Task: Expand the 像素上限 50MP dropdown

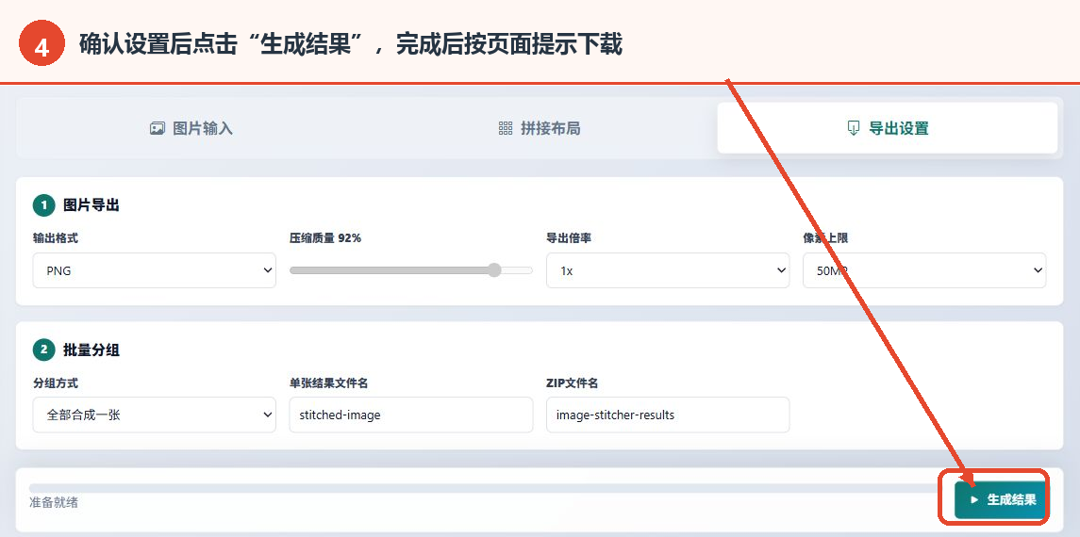Action: click(924, 271)
